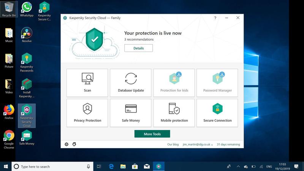Open Secure Connection tile
The image size is (304, 171).
point(217,113)
